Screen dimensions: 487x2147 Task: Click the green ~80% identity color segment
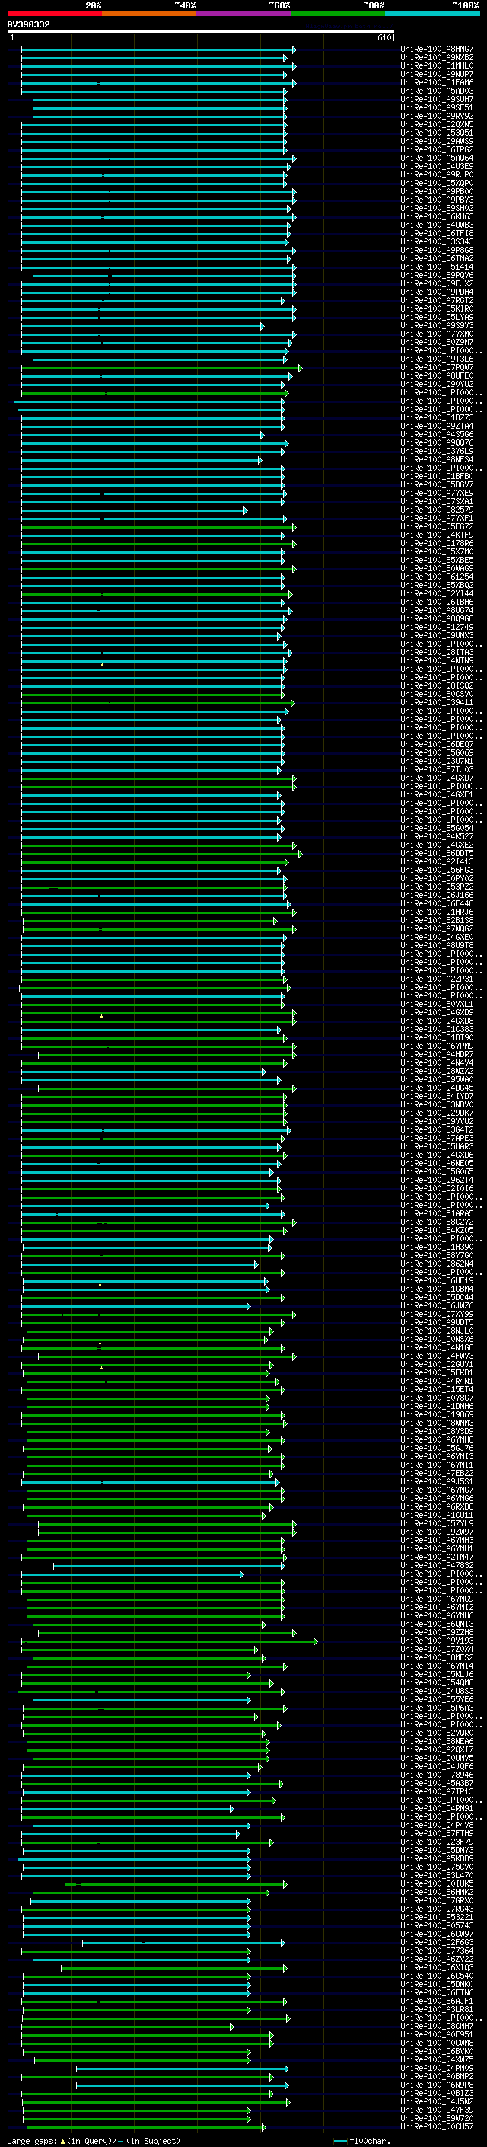[338, 14]
